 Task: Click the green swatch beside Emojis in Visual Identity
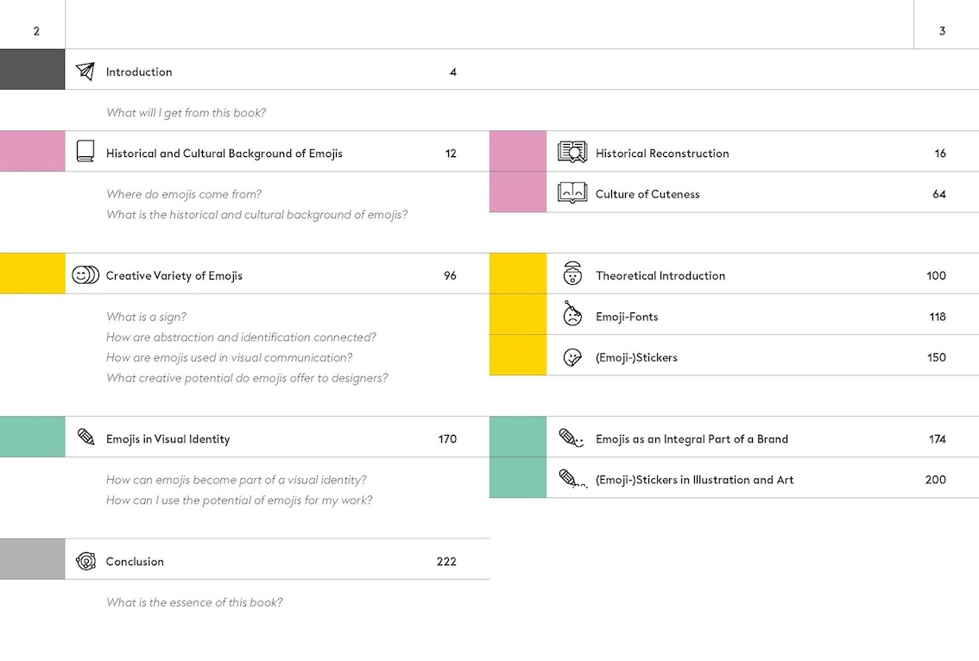tap(33, 437)
